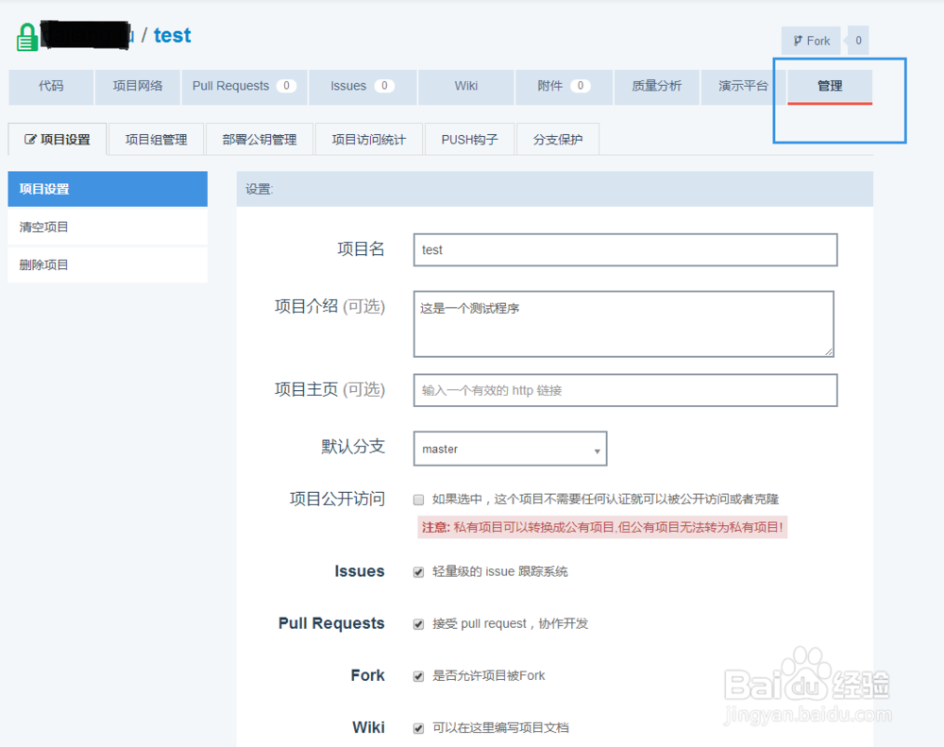This screenshot has width=944, height=747.
Task: Open the PUSH钩子 settings
Action: [469, 138]
